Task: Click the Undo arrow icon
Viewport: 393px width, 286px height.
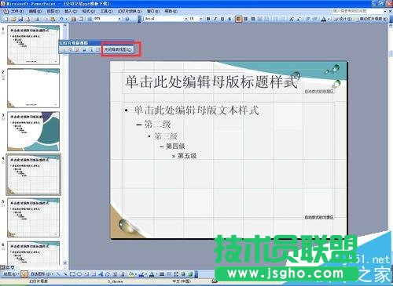Action: [x=61, y=19]
